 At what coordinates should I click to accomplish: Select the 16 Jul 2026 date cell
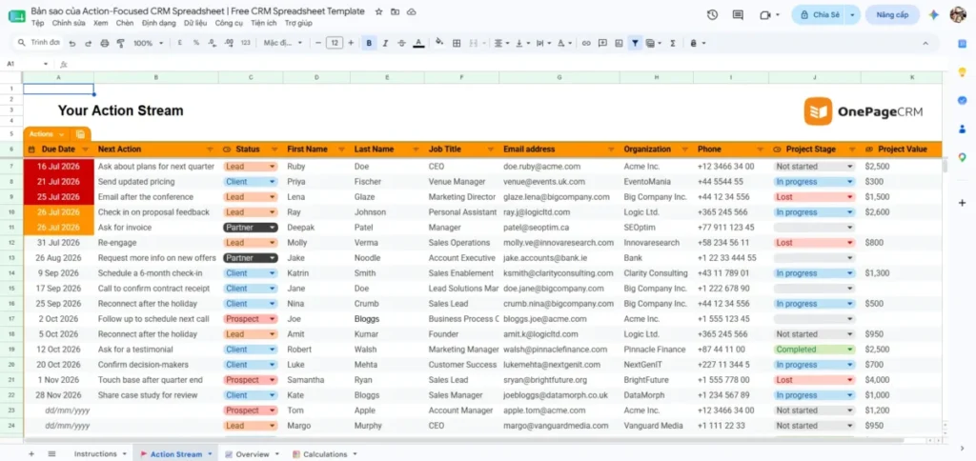click(58, 167)
